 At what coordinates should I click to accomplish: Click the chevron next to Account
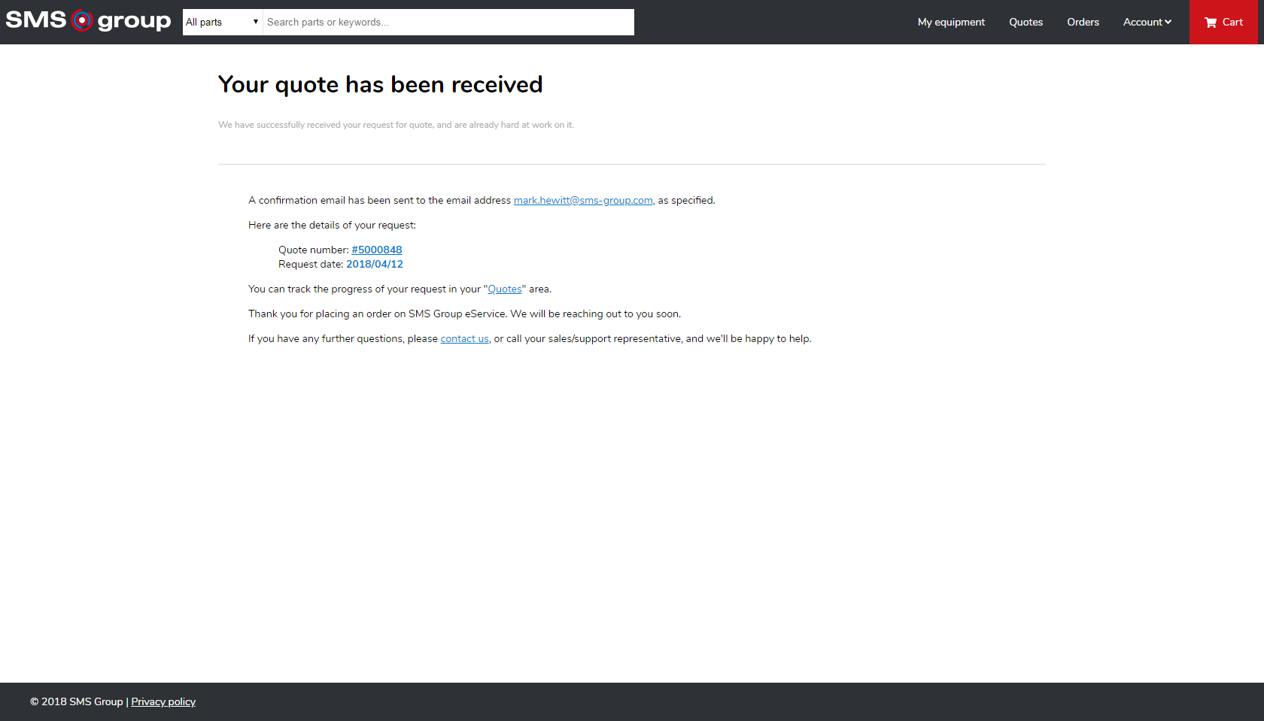click(1168, 22)
